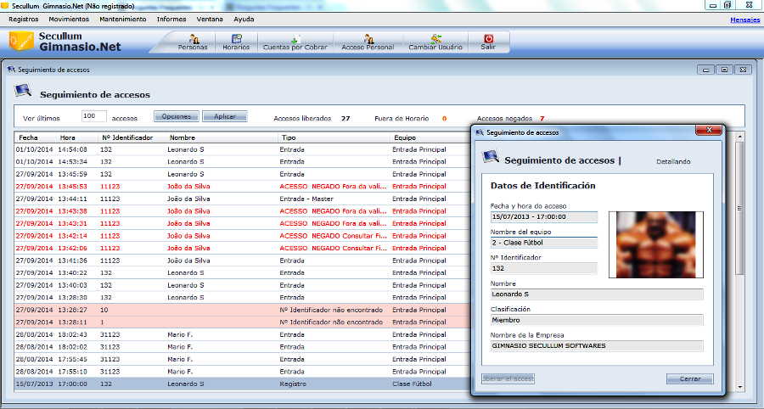Open the Mantenimiento menu
Image resolution: width=764 pixels, height=409 pixels.
[x=122, y=19]
